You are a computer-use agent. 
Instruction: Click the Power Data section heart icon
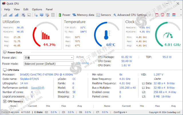click(5, 52)
